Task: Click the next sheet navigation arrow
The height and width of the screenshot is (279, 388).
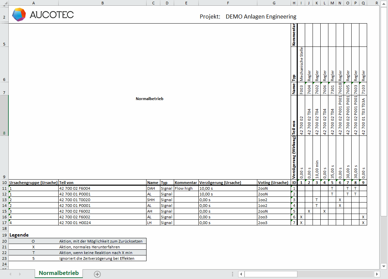Action: [x=20, y=274]
